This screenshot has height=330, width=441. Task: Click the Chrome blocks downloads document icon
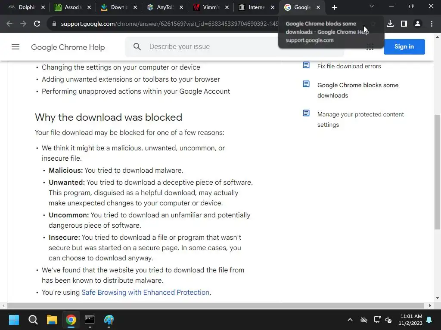click(x=306, y=84)
